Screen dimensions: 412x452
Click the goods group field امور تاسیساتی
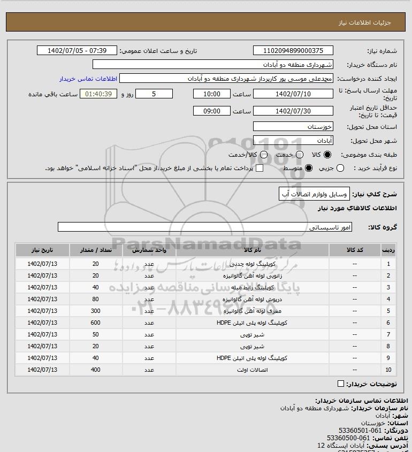(x=205, y=227)
